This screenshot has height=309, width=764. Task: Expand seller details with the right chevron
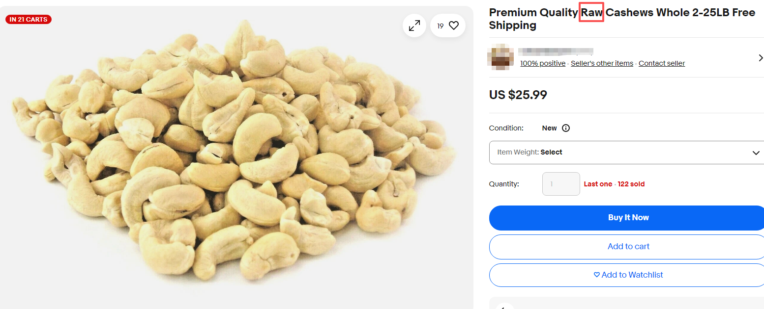[x=761, y=58]
